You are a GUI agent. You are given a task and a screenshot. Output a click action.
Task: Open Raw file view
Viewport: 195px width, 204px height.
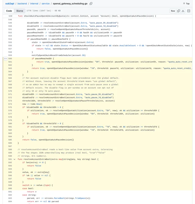tap(173, 11)
